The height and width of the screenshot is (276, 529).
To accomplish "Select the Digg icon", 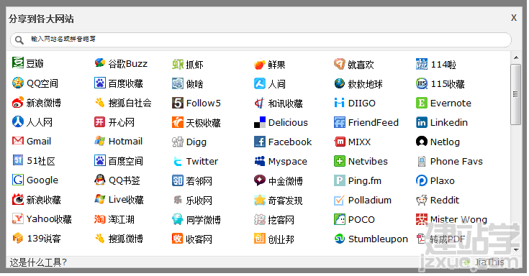I will coord(178,142).
